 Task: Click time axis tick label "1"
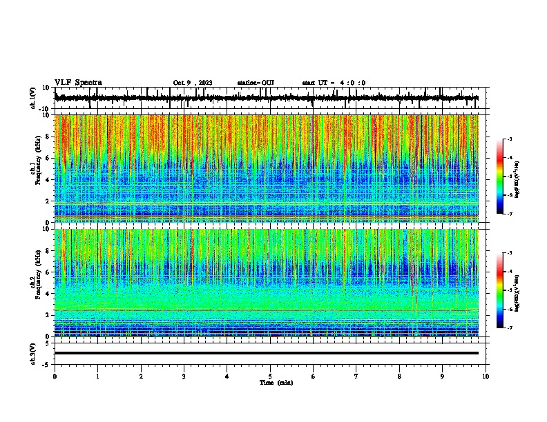(98, 376)
